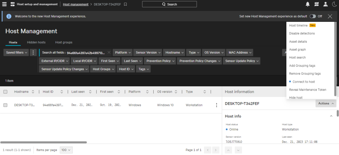Change Items per page from 100

tap(66, 150)
